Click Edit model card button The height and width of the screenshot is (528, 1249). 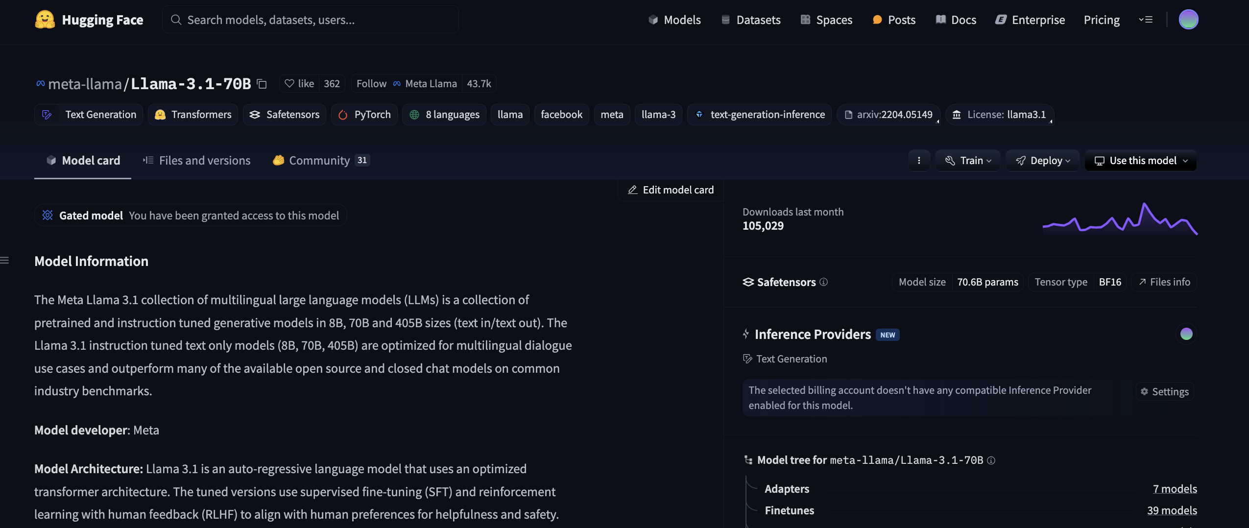(x=671, y=190)
